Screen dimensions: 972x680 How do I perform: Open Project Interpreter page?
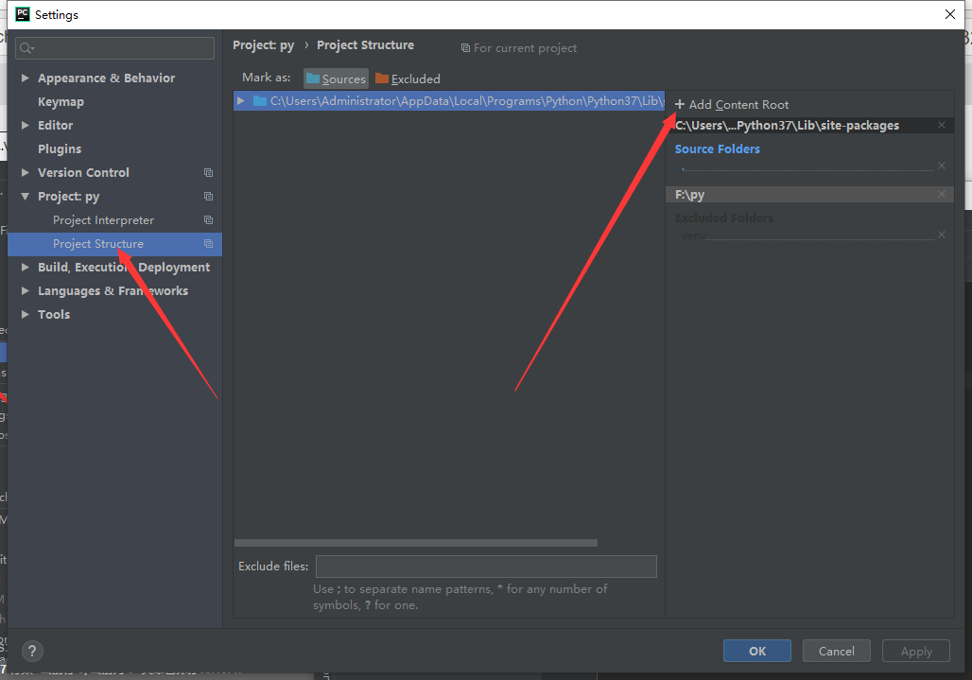(x=103, y=220)
